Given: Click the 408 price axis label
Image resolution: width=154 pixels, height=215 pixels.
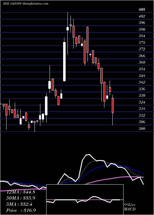Looking at the screenshot, I should (142, 10).
